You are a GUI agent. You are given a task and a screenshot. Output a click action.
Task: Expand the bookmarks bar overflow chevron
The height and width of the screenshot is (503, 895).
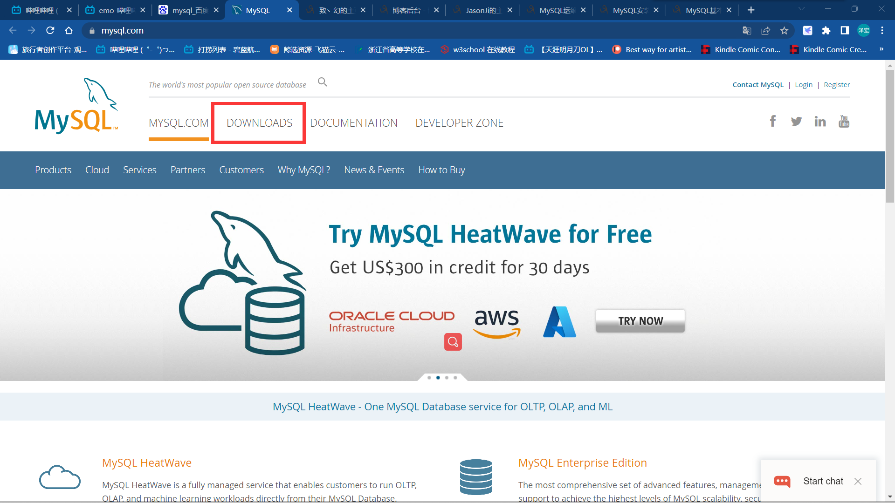point(881,49)
